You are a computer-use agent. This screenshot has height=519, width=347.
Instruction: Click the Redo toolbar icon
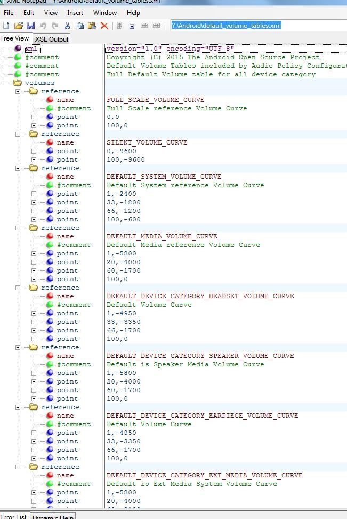(55, 26)
